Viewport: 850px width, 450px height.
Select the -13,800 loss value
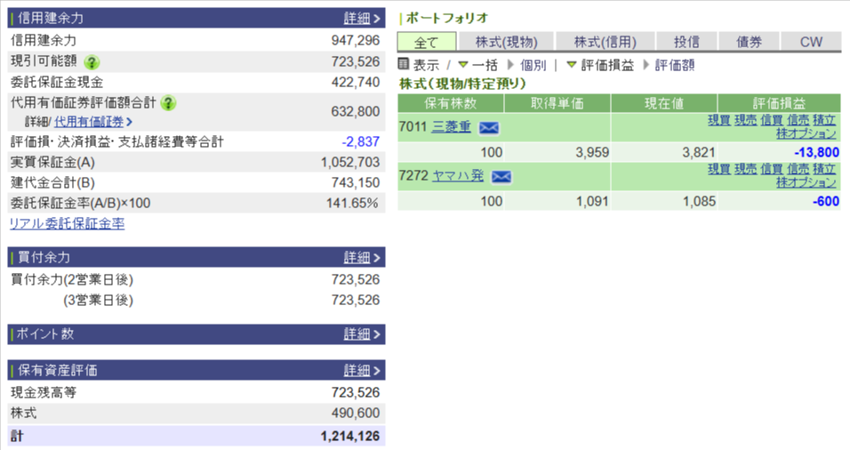point(816,152)
